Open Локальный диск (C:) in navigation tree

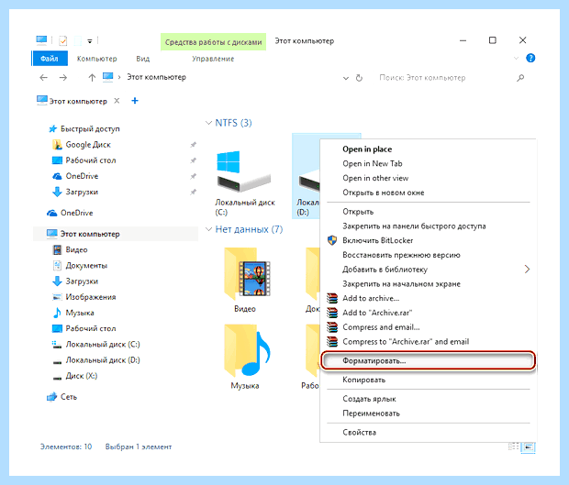point(96,345)
